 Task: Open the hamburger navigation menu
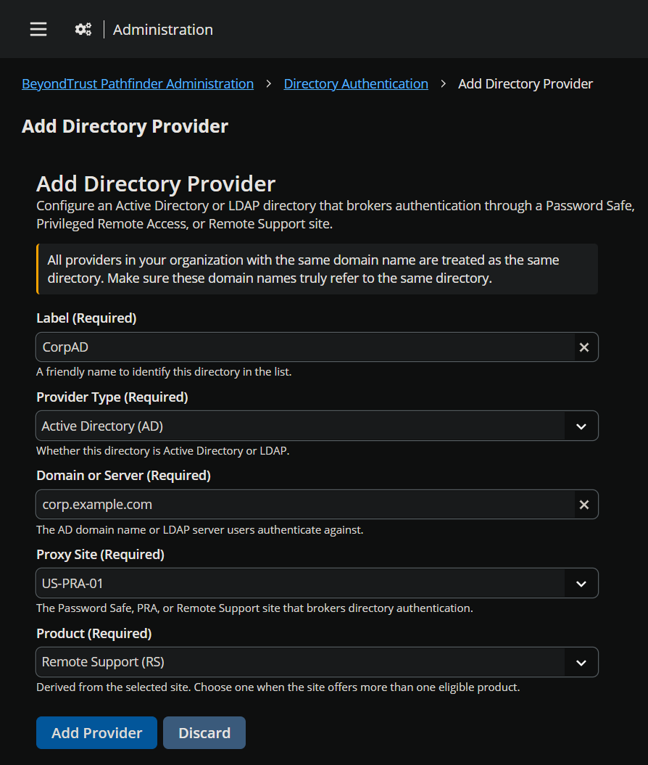38,29
